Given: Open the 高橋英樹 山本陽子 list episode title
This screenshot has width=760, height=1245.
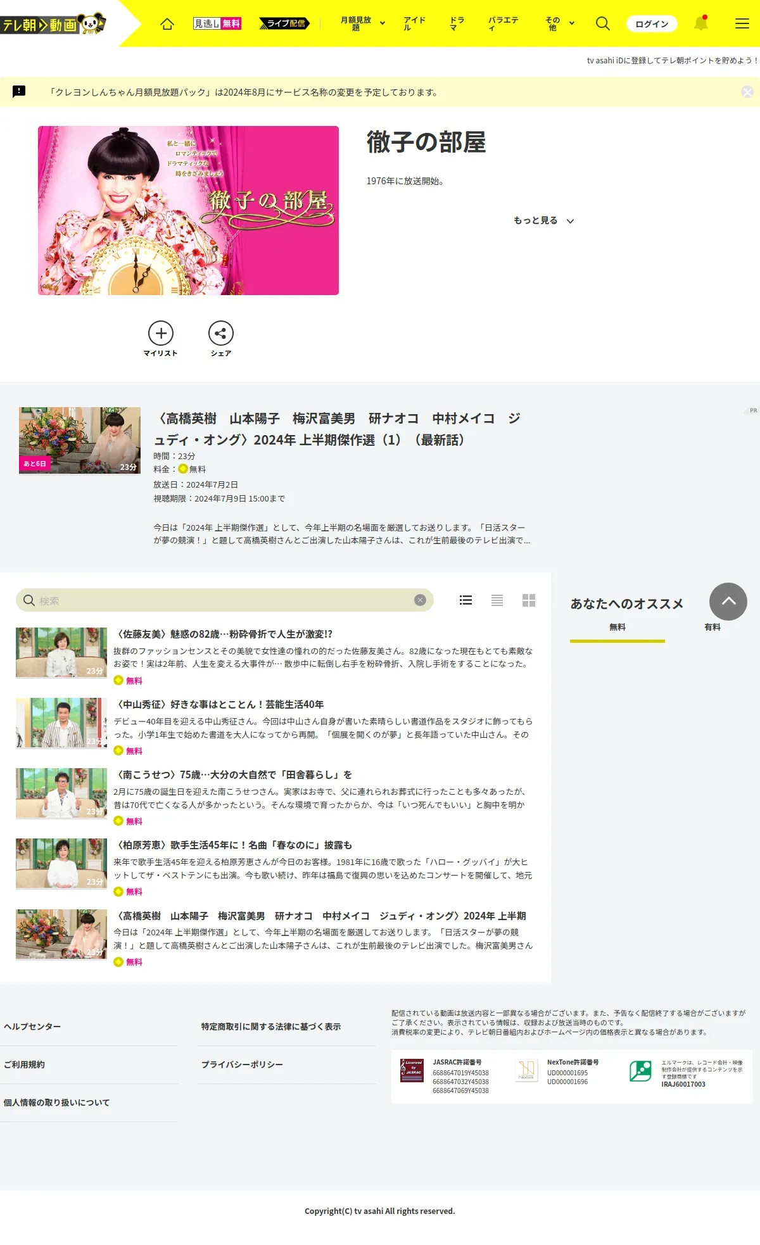Looking at the screenshot, I should pos(320,916).
